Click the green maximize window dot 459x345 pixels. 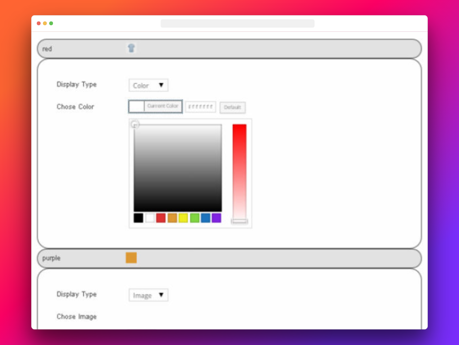pos(51,23)
